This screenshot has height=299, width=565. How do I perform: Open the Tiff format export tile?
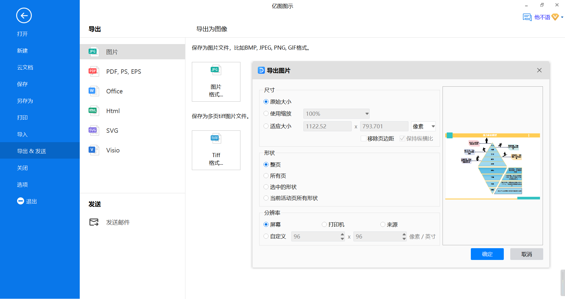coord(216,150)
